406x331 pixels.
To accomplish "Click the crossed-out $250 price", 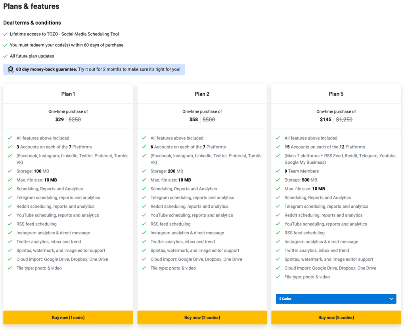I will pyautogui.click(x=75, y=120).
